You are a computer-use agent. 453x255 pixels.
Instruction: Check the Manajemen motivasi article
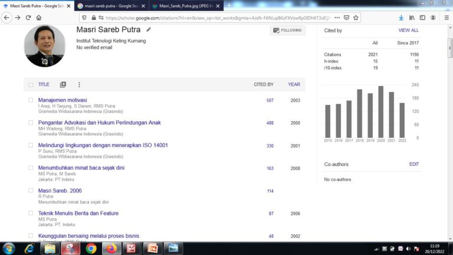click(31, 100)
